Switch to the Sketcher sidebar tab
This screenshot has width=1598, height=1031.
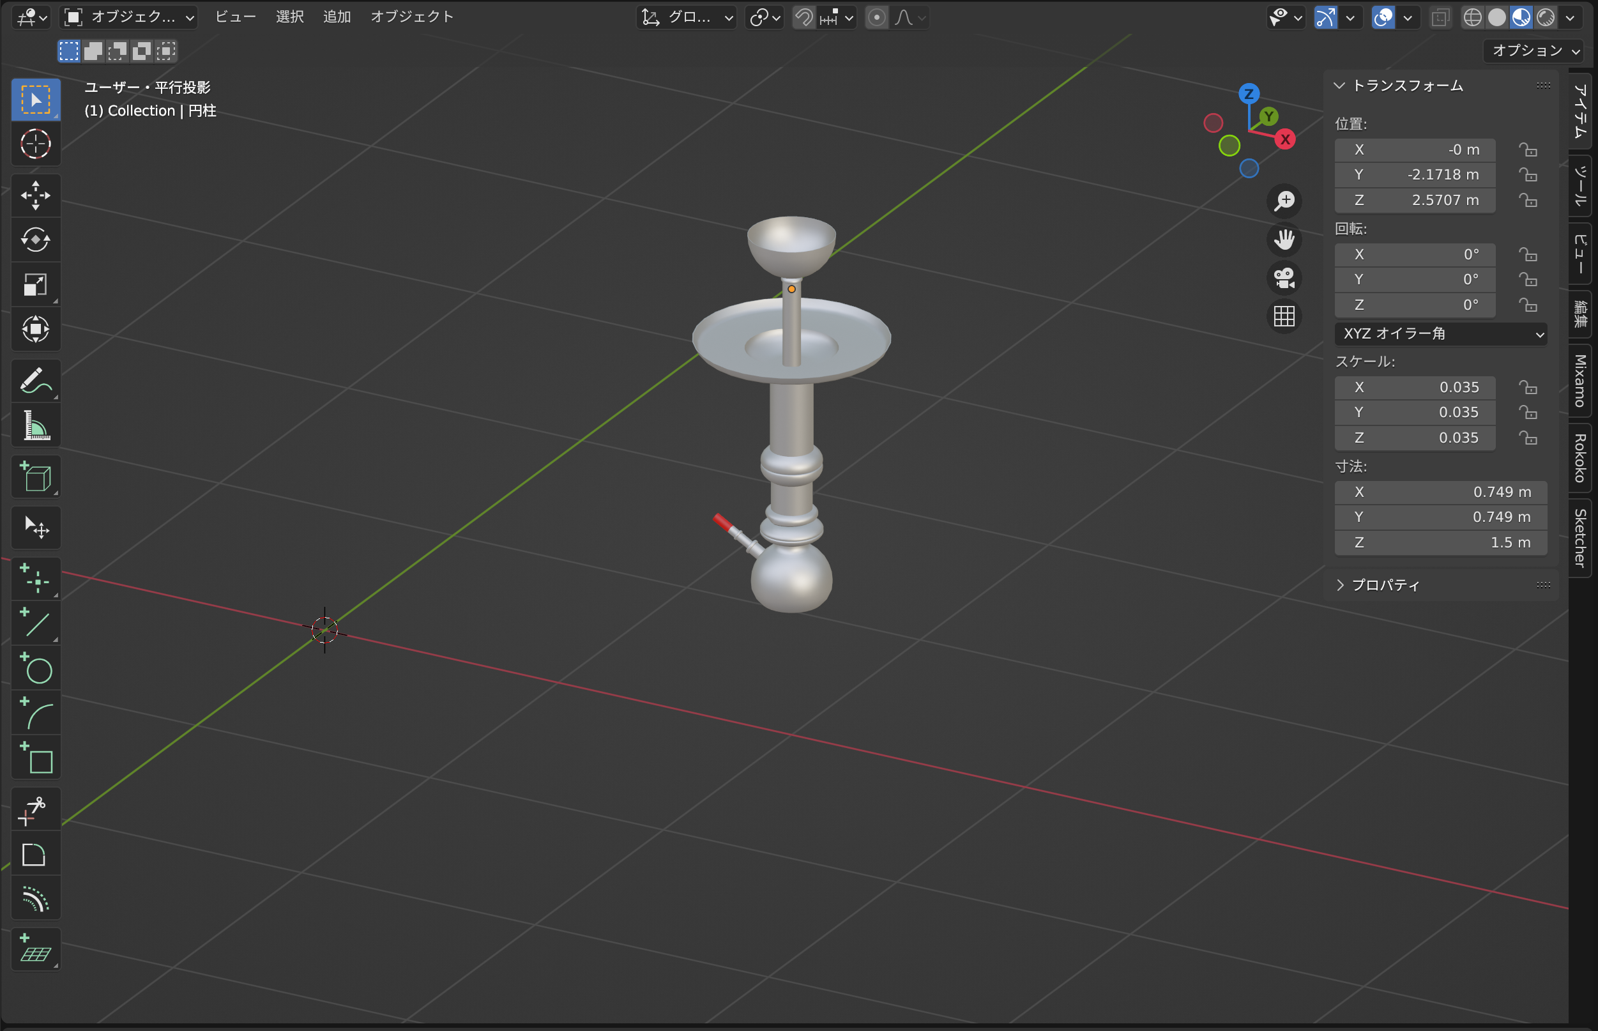point(1580,538)
